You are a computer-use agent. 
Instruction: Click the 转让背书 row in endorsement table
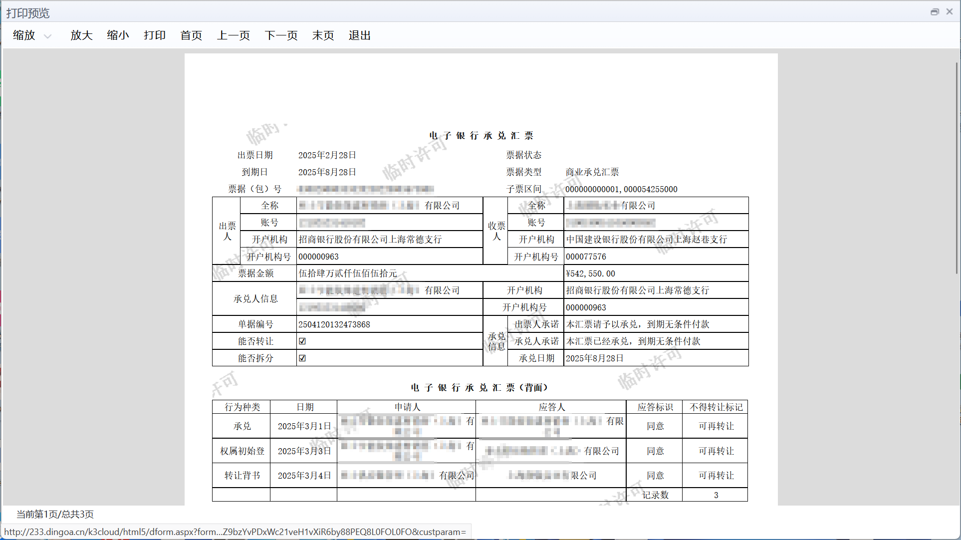[x=242, y=476]
